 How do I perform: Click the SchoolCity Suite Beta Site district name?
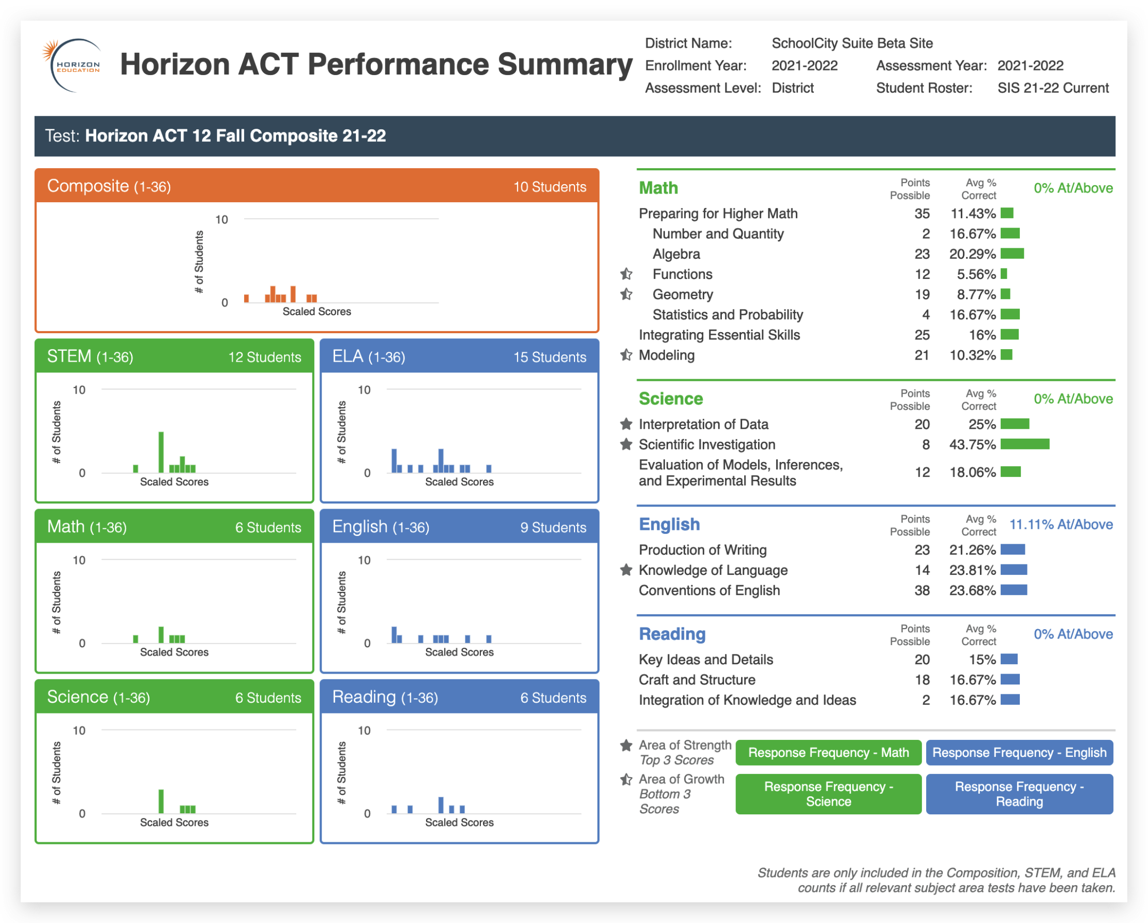852,43
